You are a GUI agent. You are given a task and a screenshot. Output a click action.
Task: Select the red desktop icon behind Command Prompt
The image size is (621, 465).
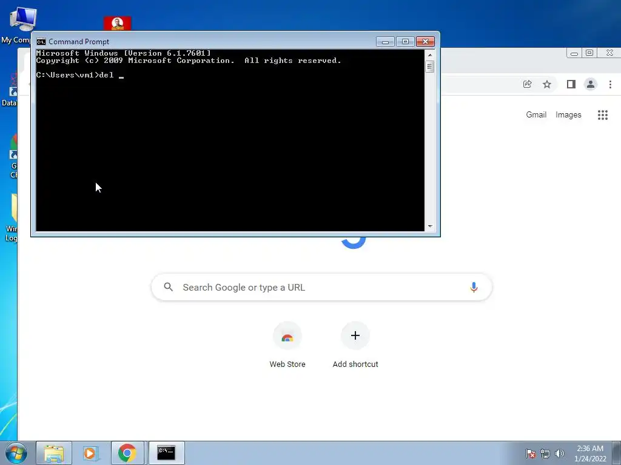tap(117, 24)
